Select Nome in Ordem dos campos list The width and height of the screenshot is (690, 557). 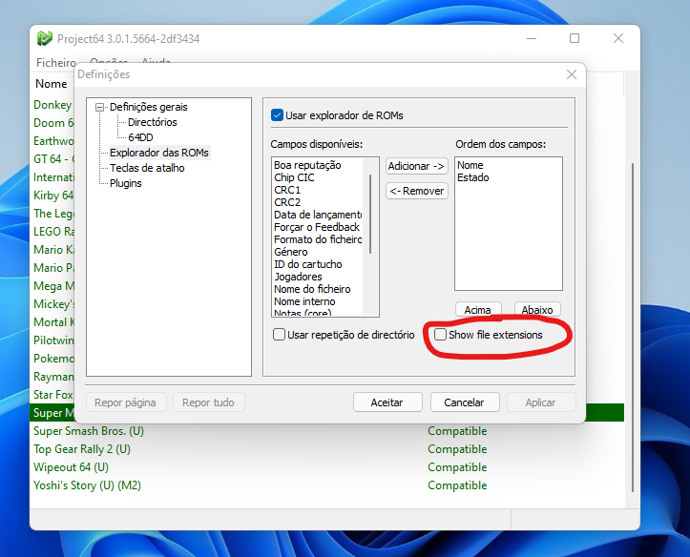click(470, 165)
